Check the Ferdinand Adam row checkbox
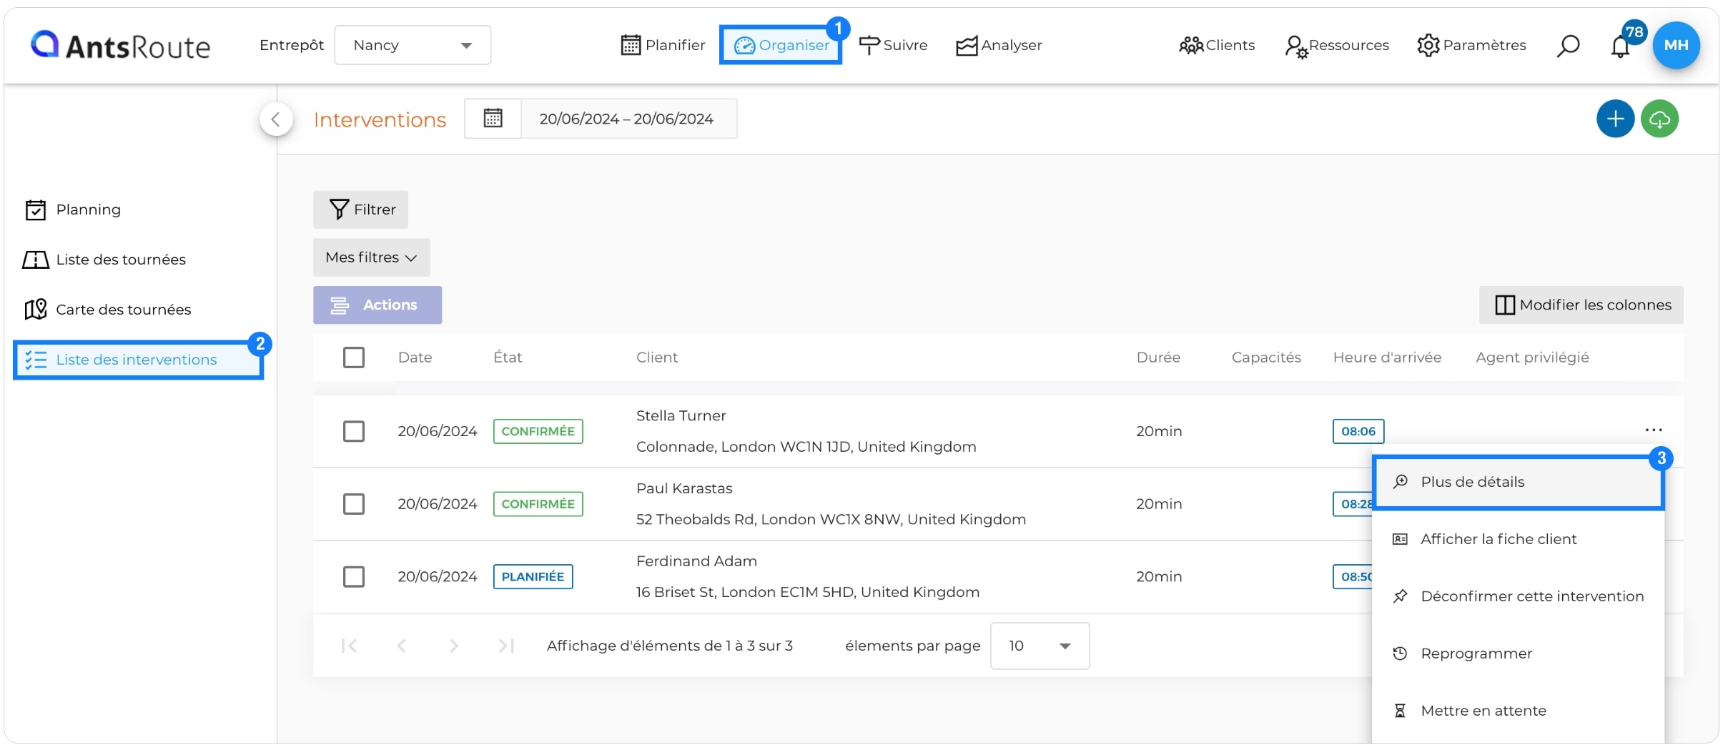 354,576
